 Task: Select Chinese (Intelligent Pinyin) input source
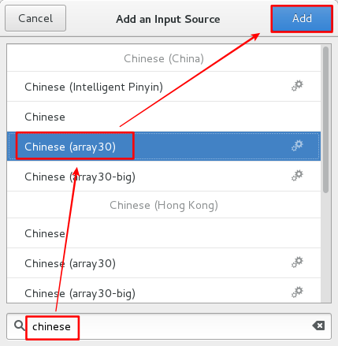(x=164, y=87)
